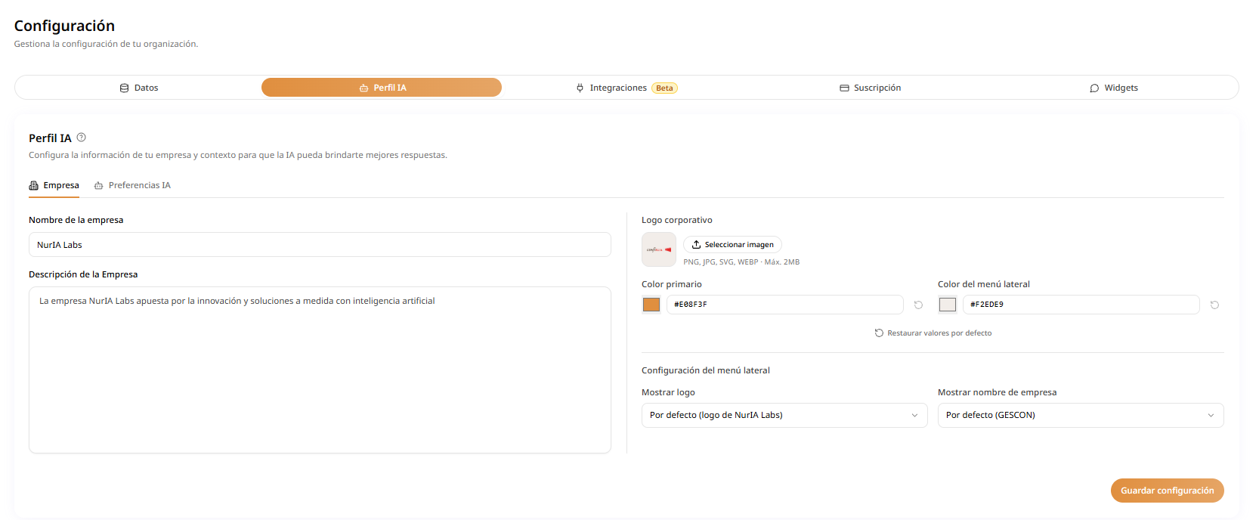Viewport: 1259px width, 520px height.
Task: Focus the primary color hex field #E08F3F
Action: (784, 305)
